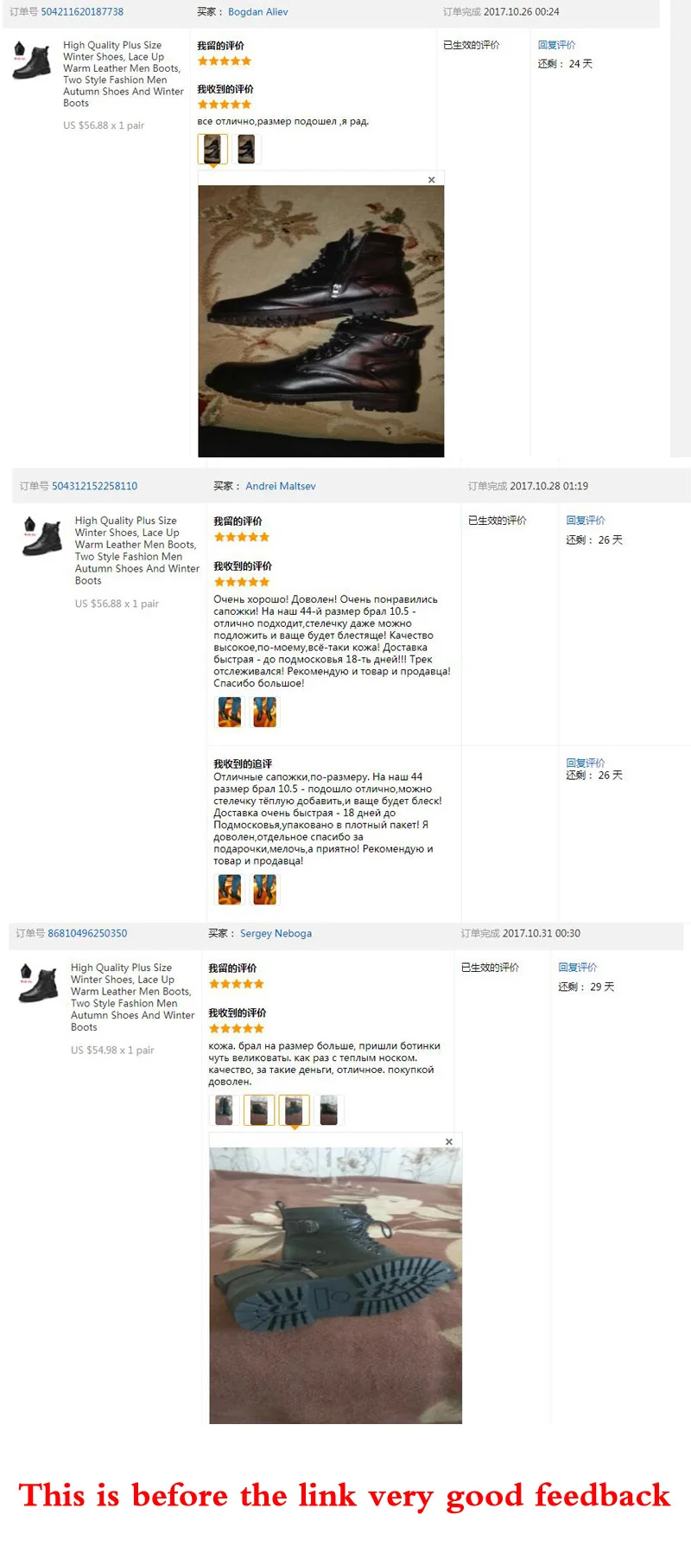View buyer profile Andrei Maltsev
Image resolution: width=691 pixels, height=1559 pixels.
click(x=281, y=486)
